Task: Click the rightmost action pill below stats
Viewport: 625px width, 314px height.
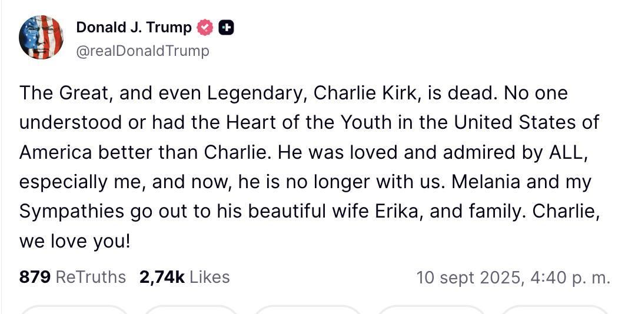Action: click(x=553, y=309)
